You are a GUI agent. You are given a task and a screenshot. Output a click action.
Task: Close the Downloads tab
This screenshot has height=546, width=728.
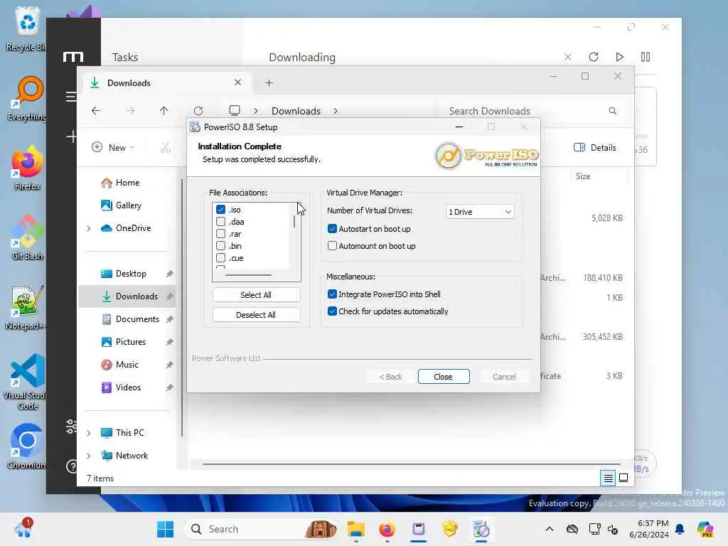[237, 82]
